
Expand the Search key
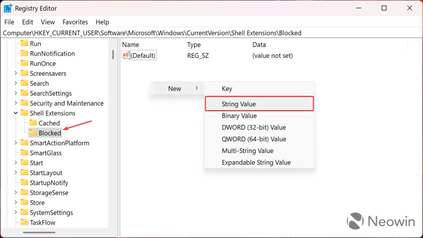point(16,83)
